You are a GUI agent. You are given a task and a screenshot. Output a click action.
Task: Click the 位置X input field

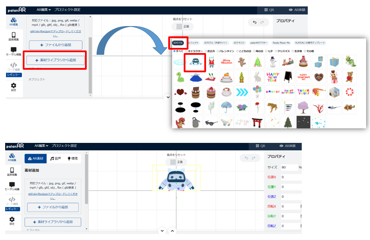click(291, 177)
